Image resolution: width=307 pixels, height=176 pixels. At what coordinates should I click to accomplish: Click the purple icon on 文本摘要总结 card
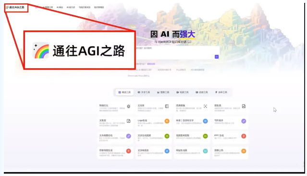[x=129, y=136]
